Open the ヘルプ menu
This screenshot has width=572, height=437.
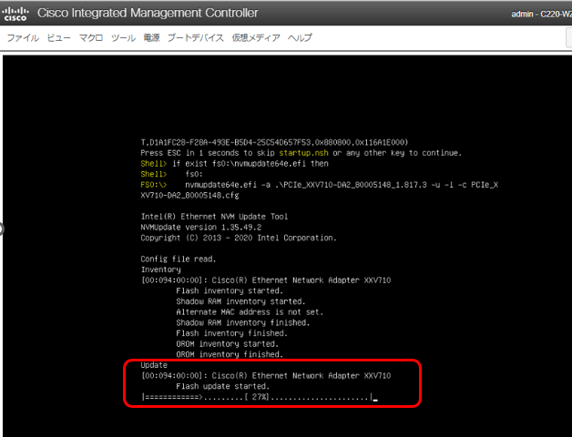pyautogui.click(x=300, y=38)
